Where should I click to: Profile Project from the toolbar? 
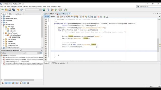coord(65,10)
